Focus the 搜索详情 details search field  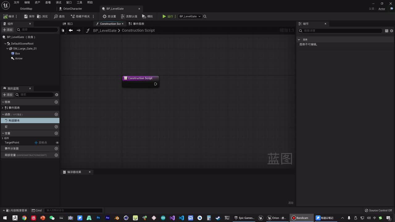(x=340, y=31)
